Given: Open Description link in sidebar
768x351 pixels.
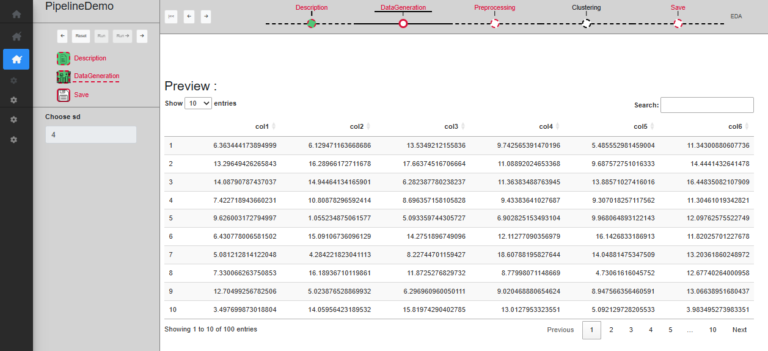Looking at the screenshot, I should pos(90,59).
